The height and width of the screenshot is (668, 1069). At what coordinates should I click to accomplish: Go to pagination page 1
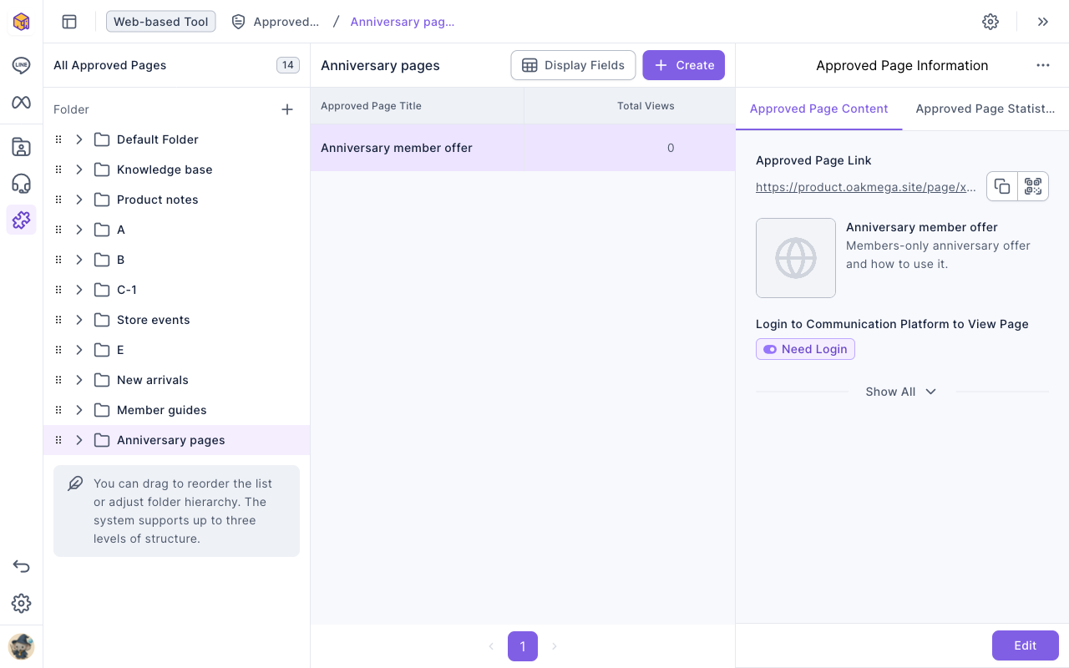[x=523, y=646]
